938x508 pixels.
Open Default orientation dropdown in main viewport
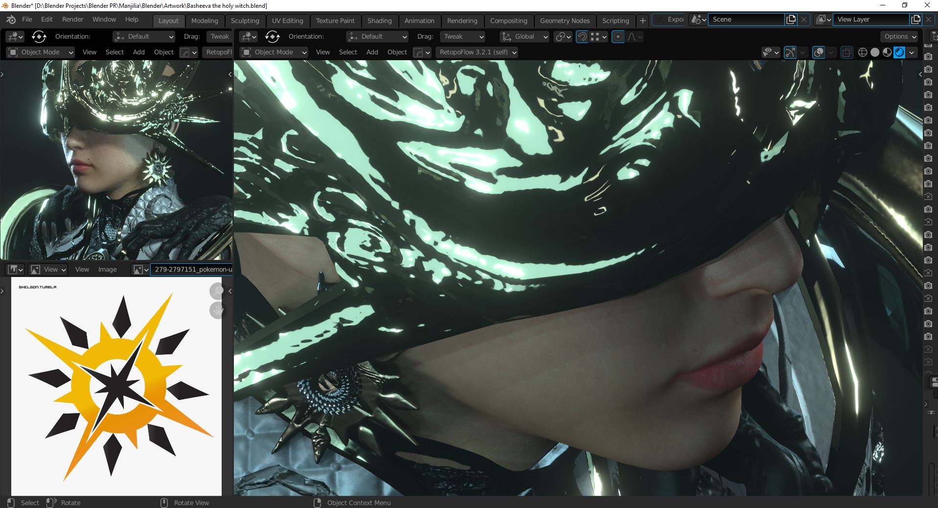(377, 37)
